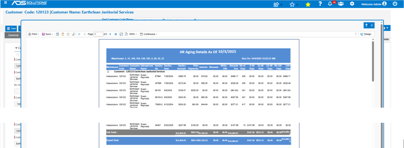
Task: Click the blue help button in dialog
Action: click(367, 25)
